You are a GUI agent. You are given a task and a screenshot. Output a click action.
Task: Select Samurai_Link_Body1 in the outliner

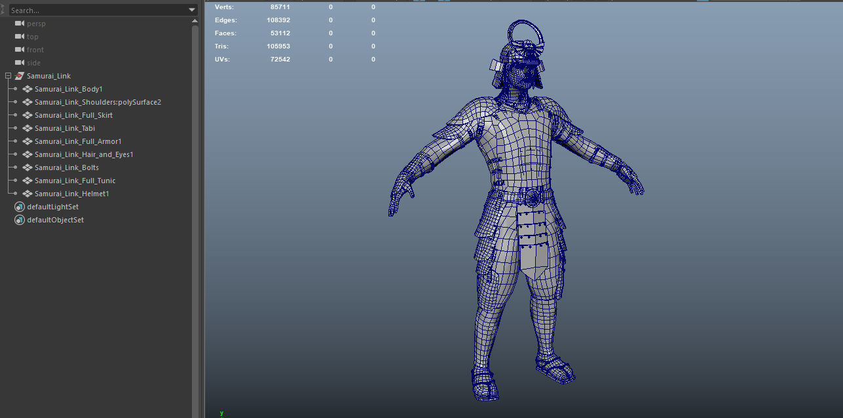pos(69,89)
